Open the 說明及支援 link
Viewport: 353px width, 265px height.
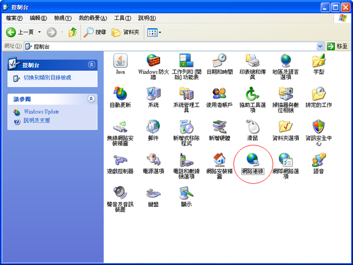pos(36,121)
